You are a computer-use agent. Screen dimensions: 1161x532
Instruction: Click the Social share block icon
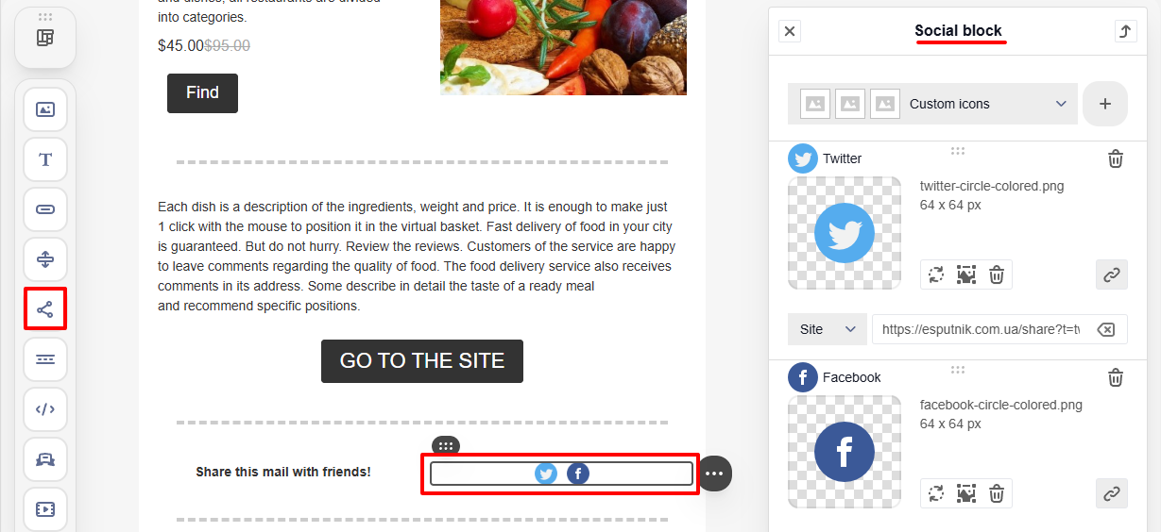(x=45, y=309)
